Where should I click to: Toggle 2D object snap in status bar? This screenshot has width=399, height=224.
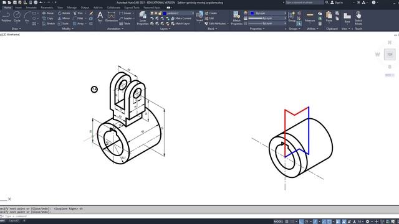click(329, 222)
